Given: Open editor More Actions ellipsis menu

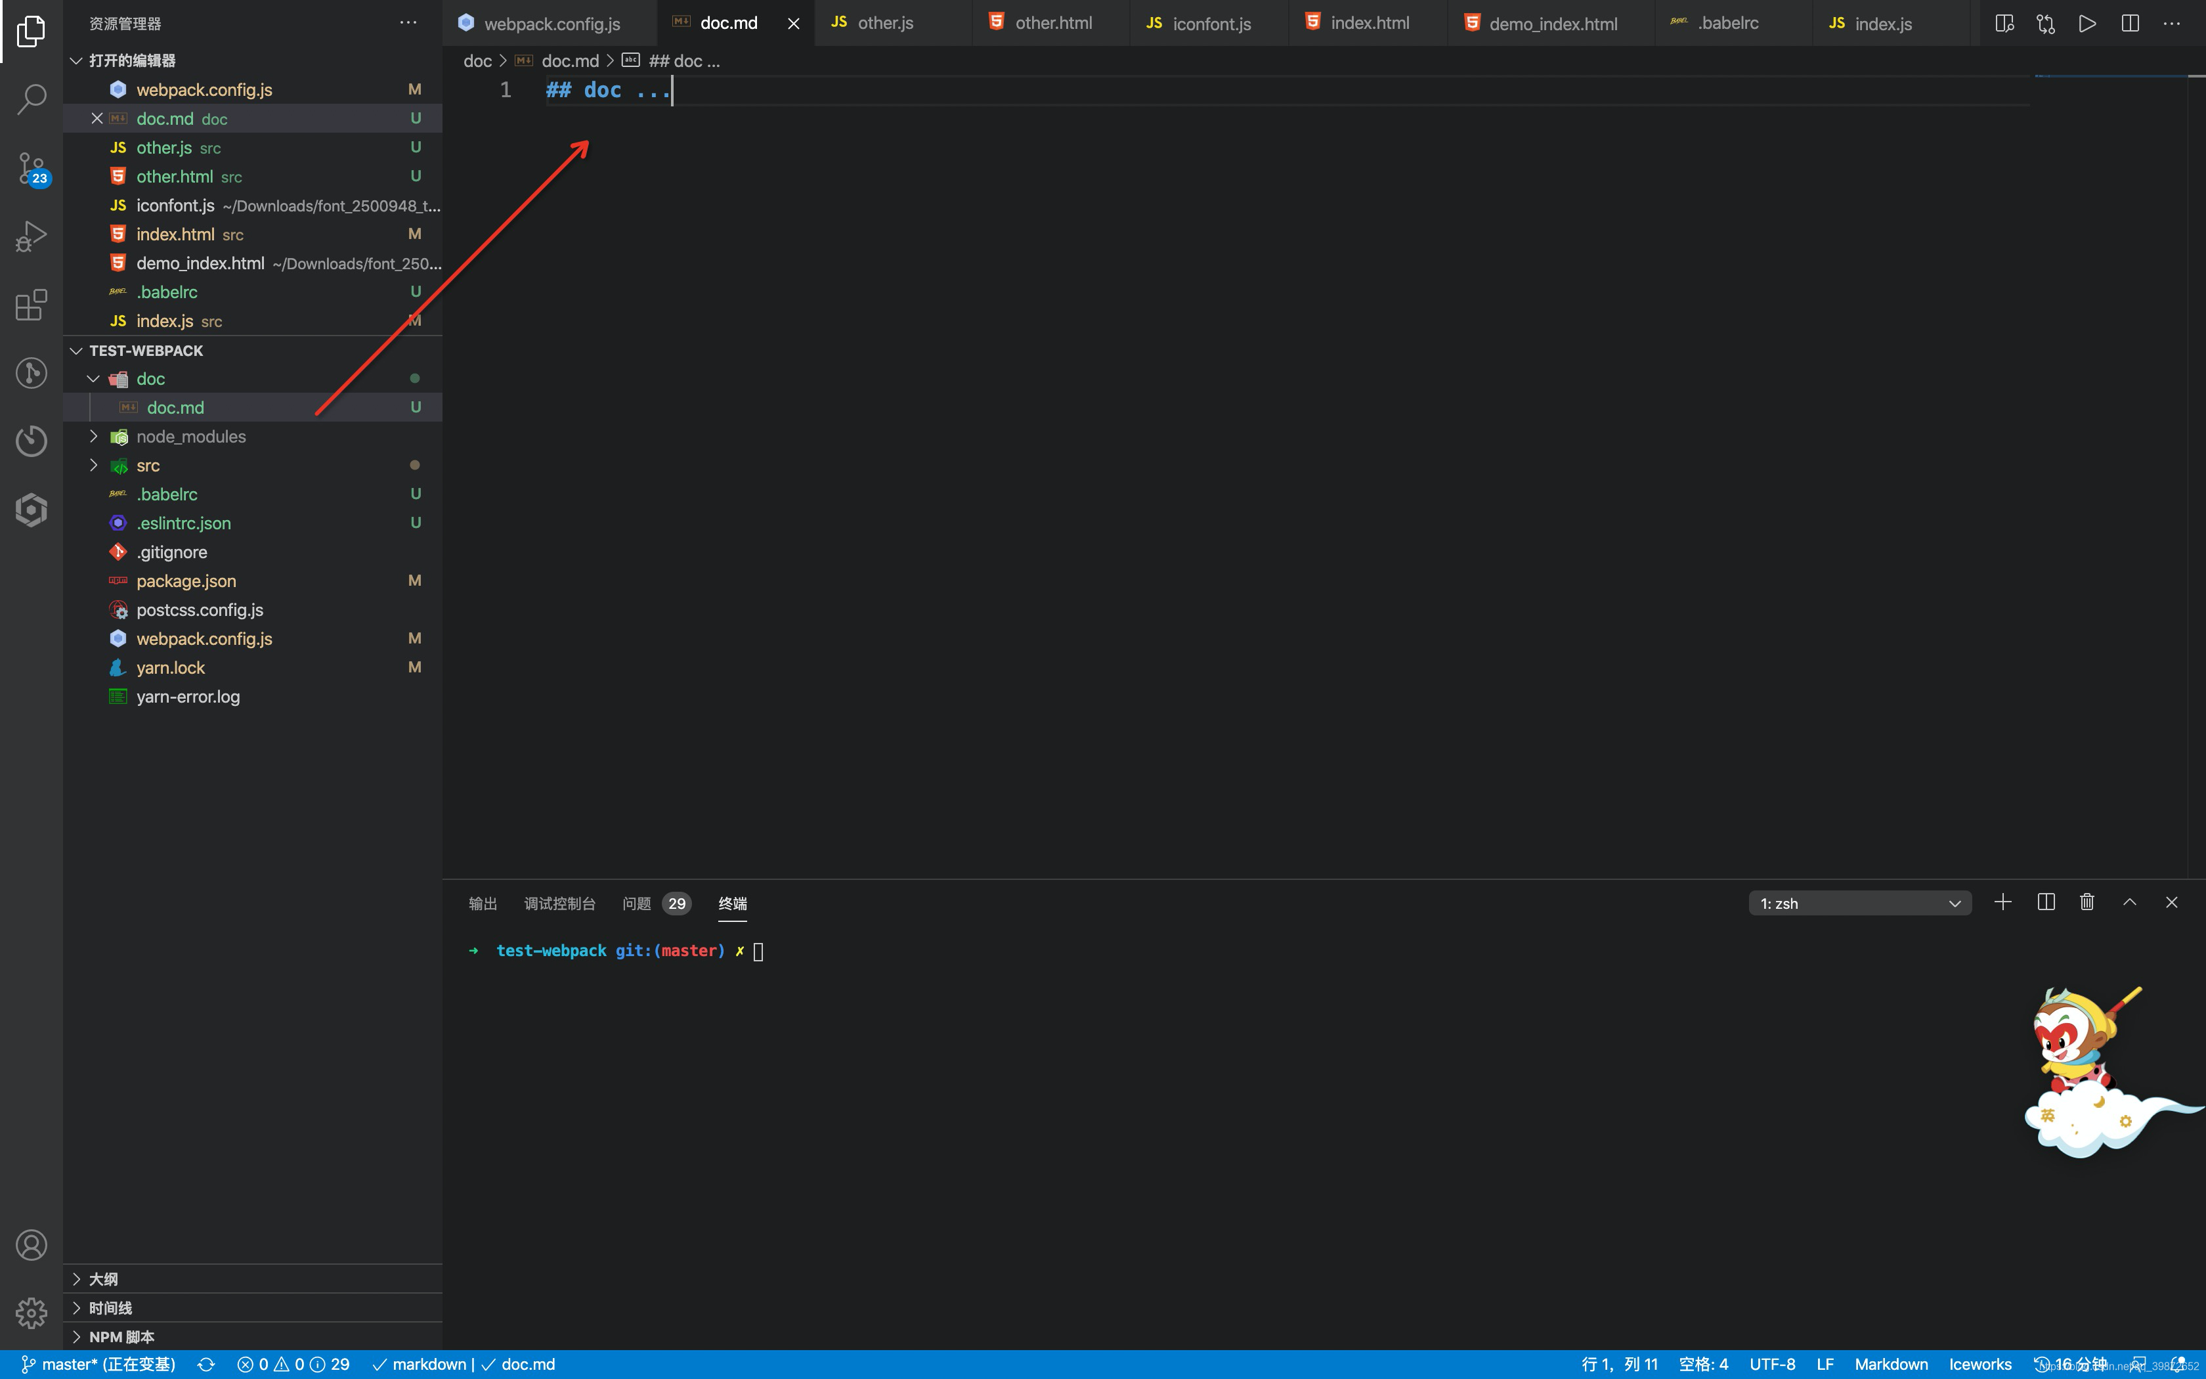Looking at the screenshot, I should tap(2173, 24).
